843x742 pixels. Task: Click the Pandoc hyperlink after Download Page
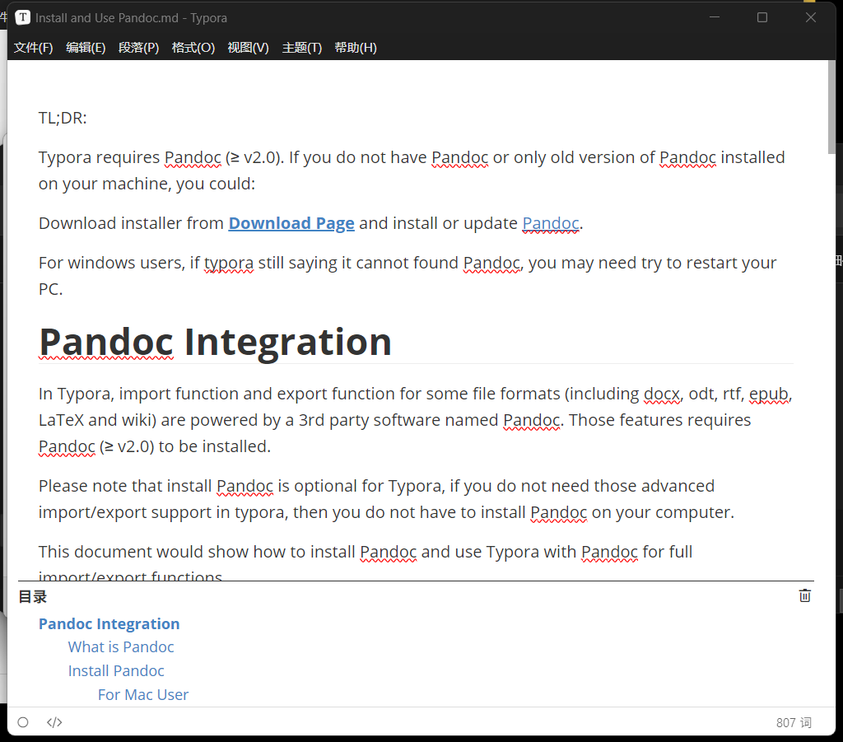550,223
